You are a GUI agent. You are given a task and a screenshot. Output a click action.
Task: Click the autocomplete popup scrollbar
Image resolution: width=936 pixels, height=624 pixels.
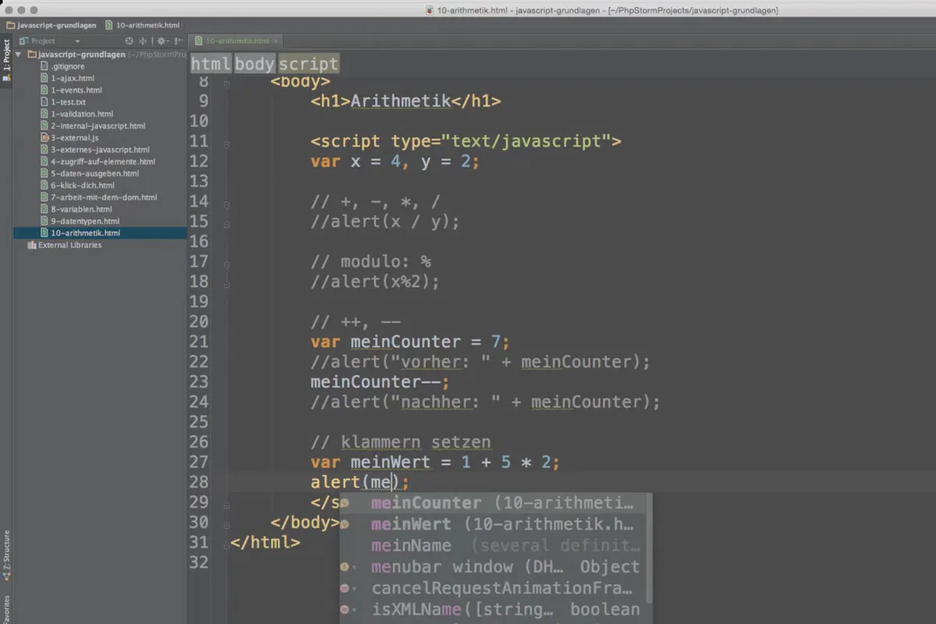coord(649,546)
